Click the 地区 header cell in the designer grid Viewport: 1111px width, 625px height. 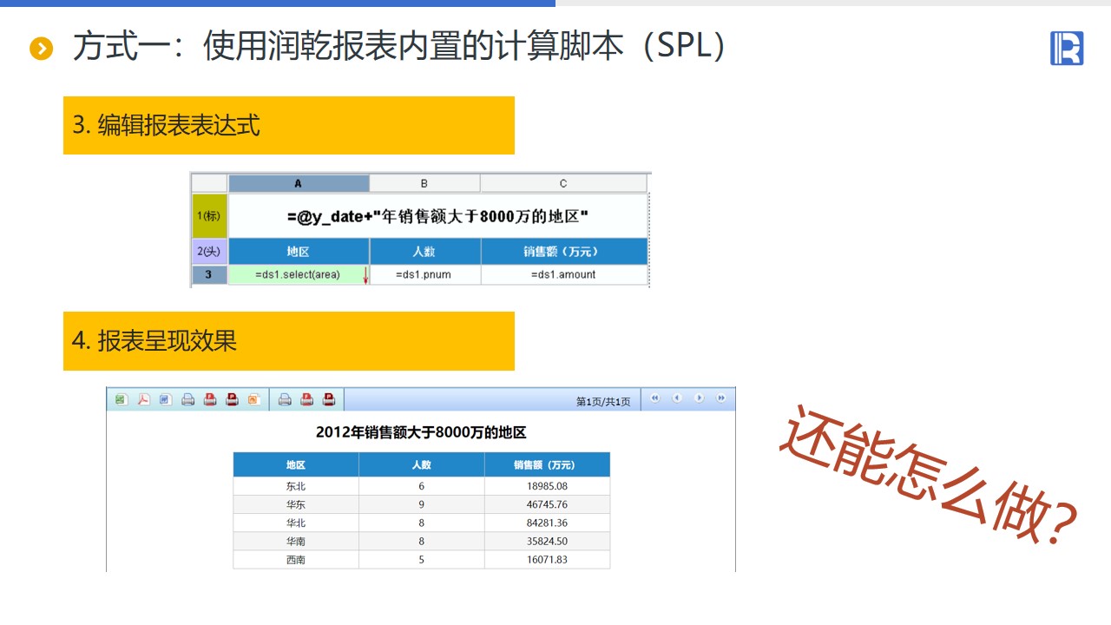click(x=299, y=252)
